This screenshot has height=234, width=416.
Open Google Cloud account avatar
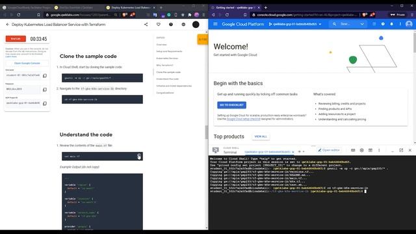pyautogui.click(x=409, y=24)
